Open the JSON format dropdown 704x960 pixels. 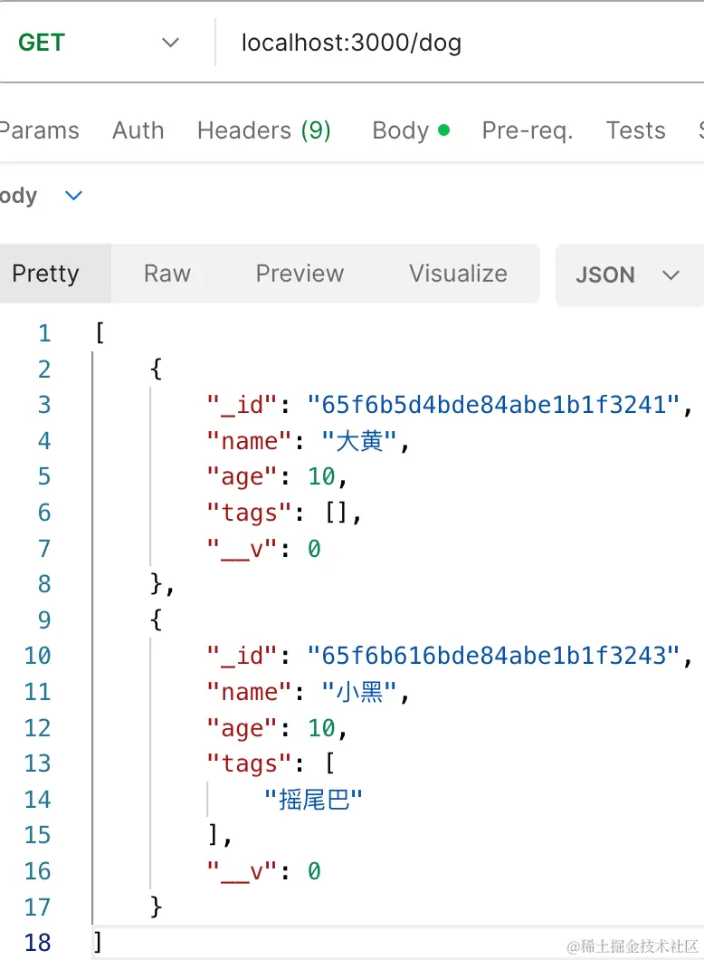coord(629,275)
